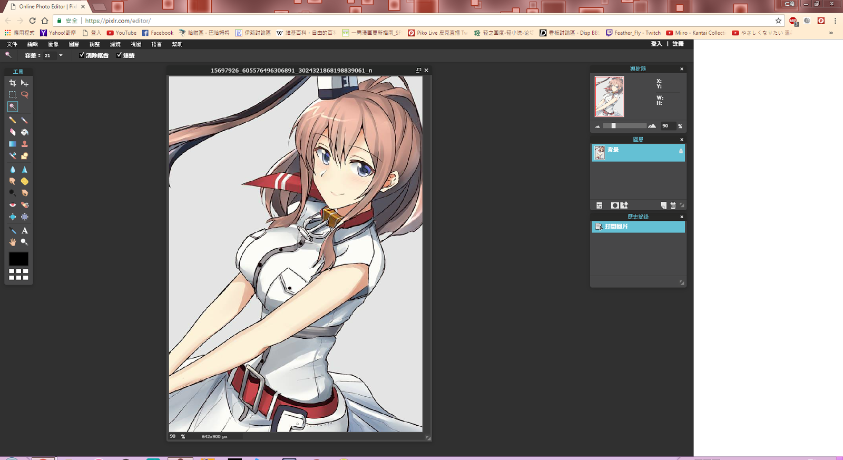
Task: Select the Crop tool
Action: tap(13, 83)
